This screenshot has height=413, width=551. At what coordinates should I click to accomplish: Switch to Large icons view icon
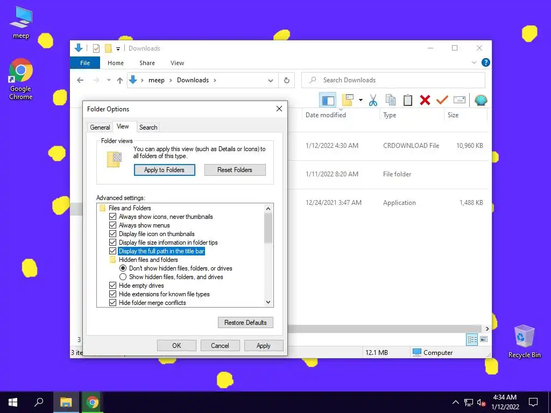pos(484,339)
